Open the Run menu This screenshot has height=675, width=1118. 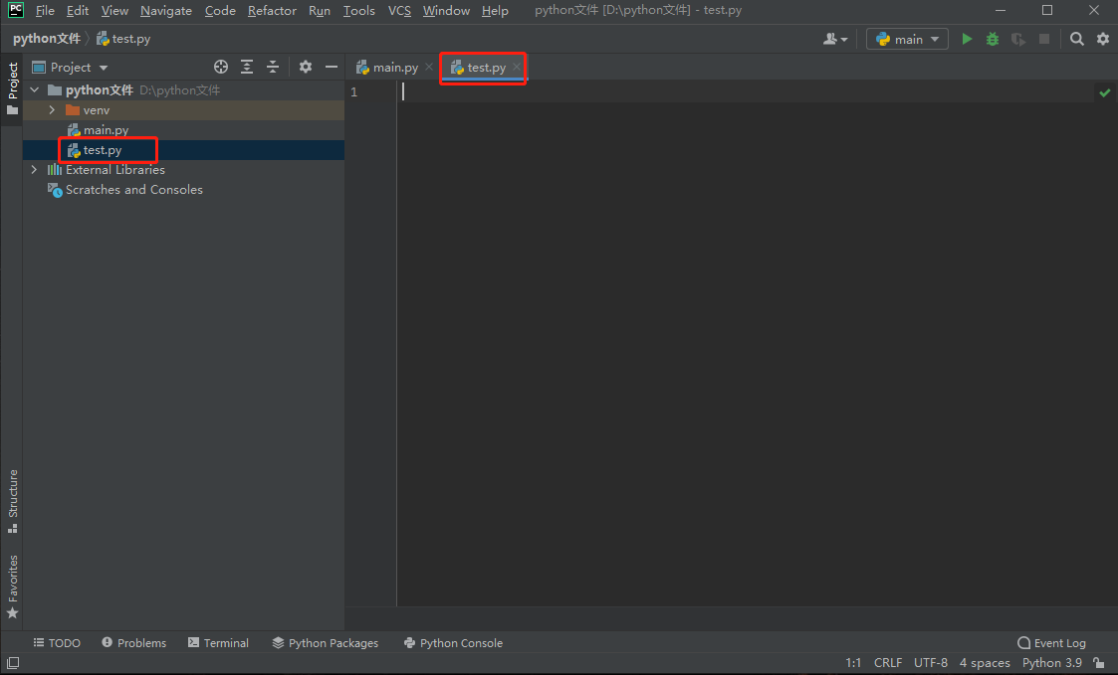[320, 11]
